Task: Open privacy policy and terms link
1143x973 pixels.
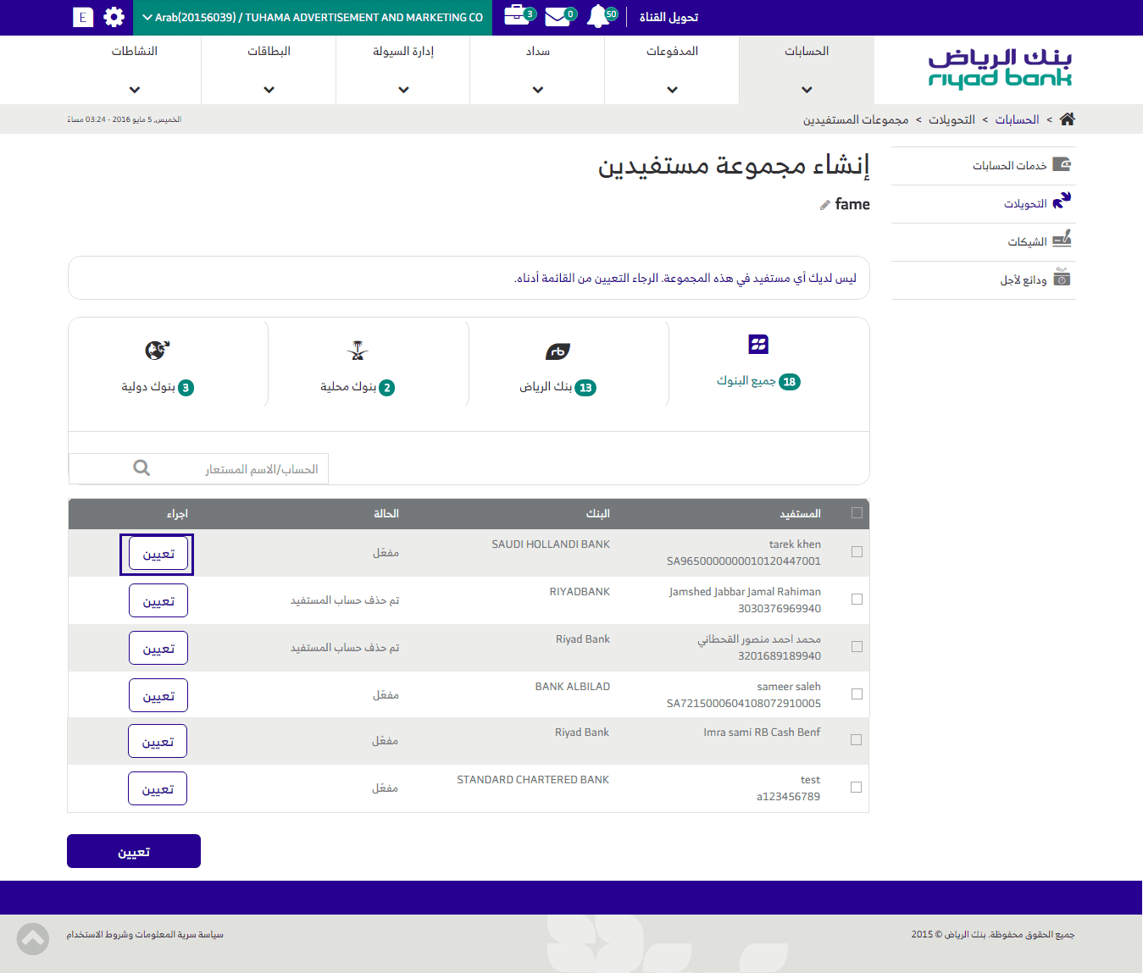Action: pos(145,935)
